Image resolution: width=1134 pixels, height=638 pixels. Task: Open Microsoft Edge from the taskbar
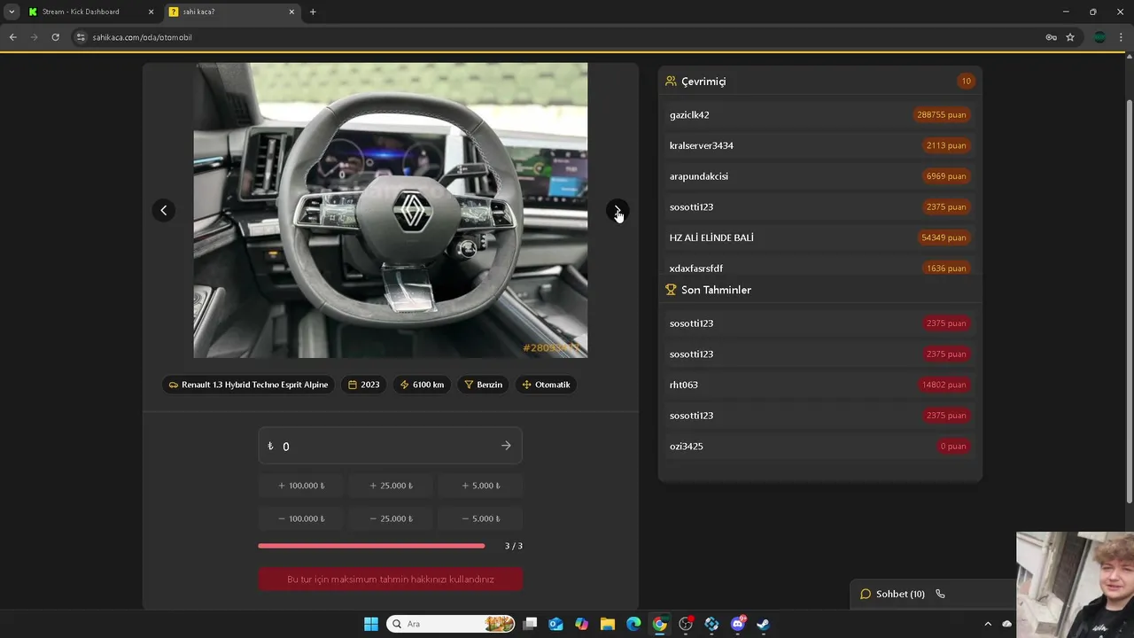pyautogui.click(x=633, y=624)
